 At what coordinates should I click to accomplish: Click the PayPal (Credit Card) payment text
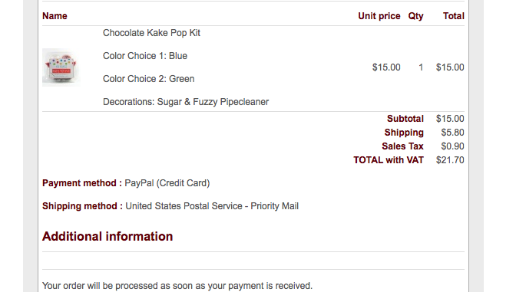coord(167,183)
